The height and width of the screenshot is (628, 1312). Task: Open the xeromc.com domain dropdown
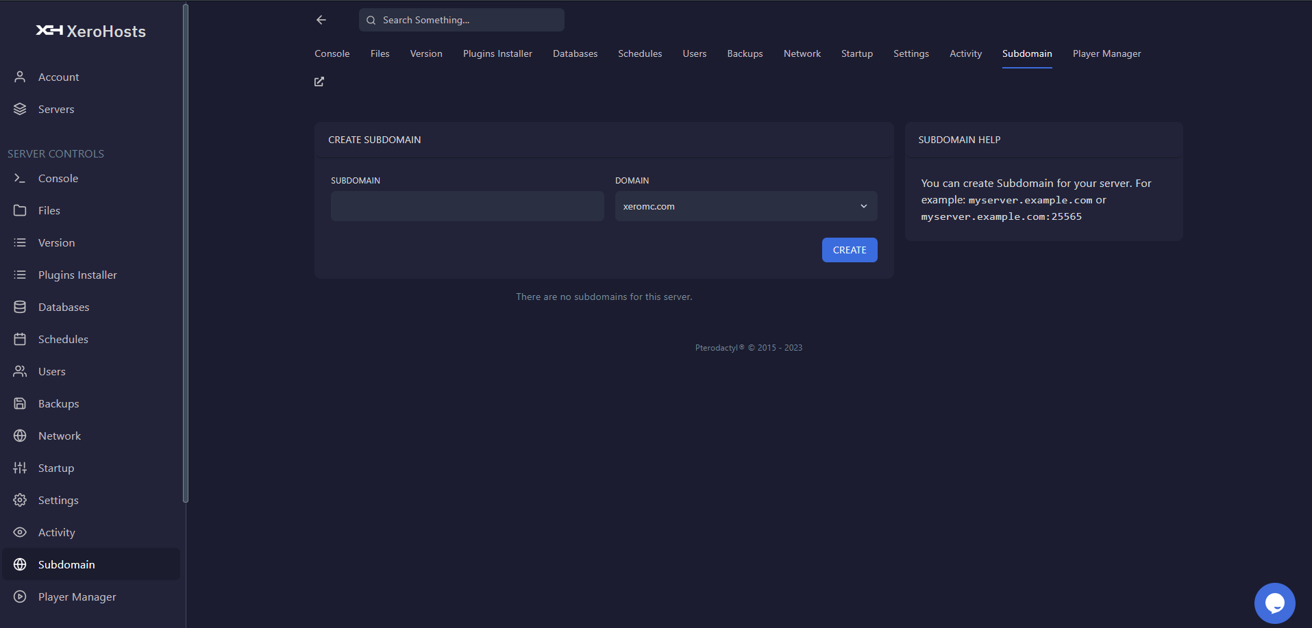tap(745, 206)
